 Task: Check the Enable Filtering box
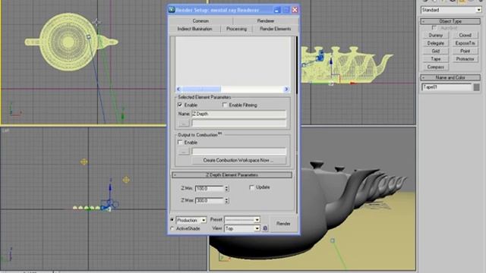click(x=225, y=105)
